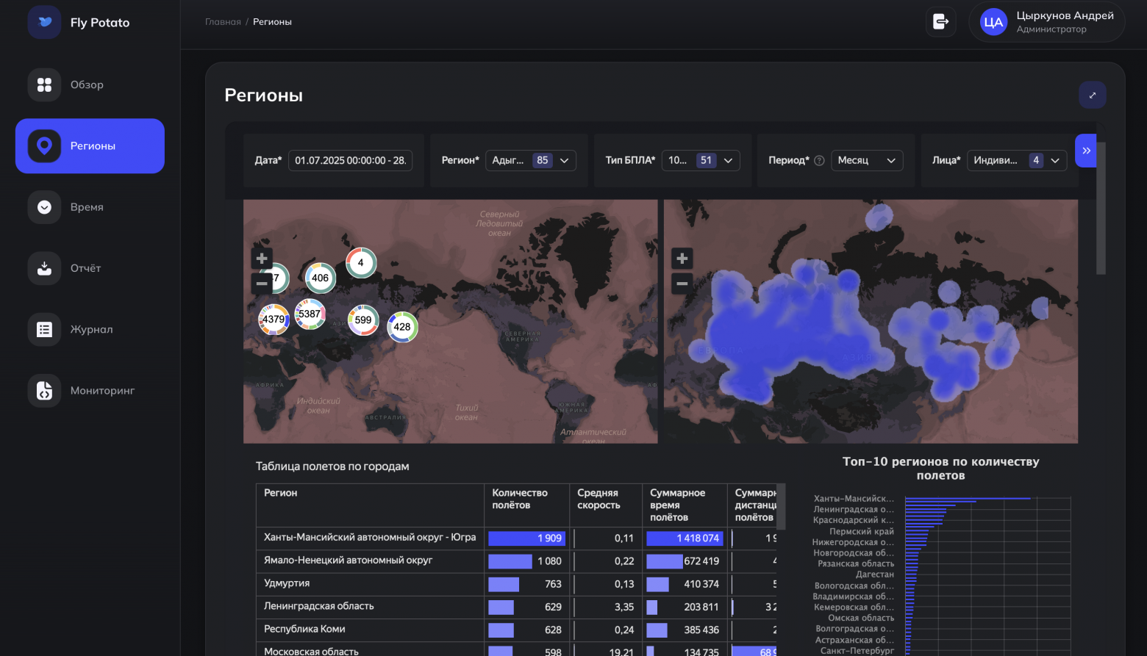
Task: Open the Тип БПЛА filter dropdown
Action: click(701, 160)
